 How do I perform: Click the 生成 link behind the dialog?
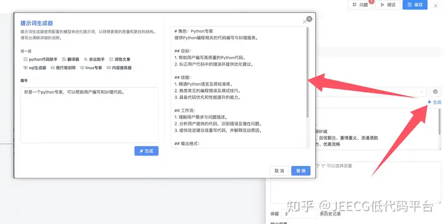coord(434,102)
